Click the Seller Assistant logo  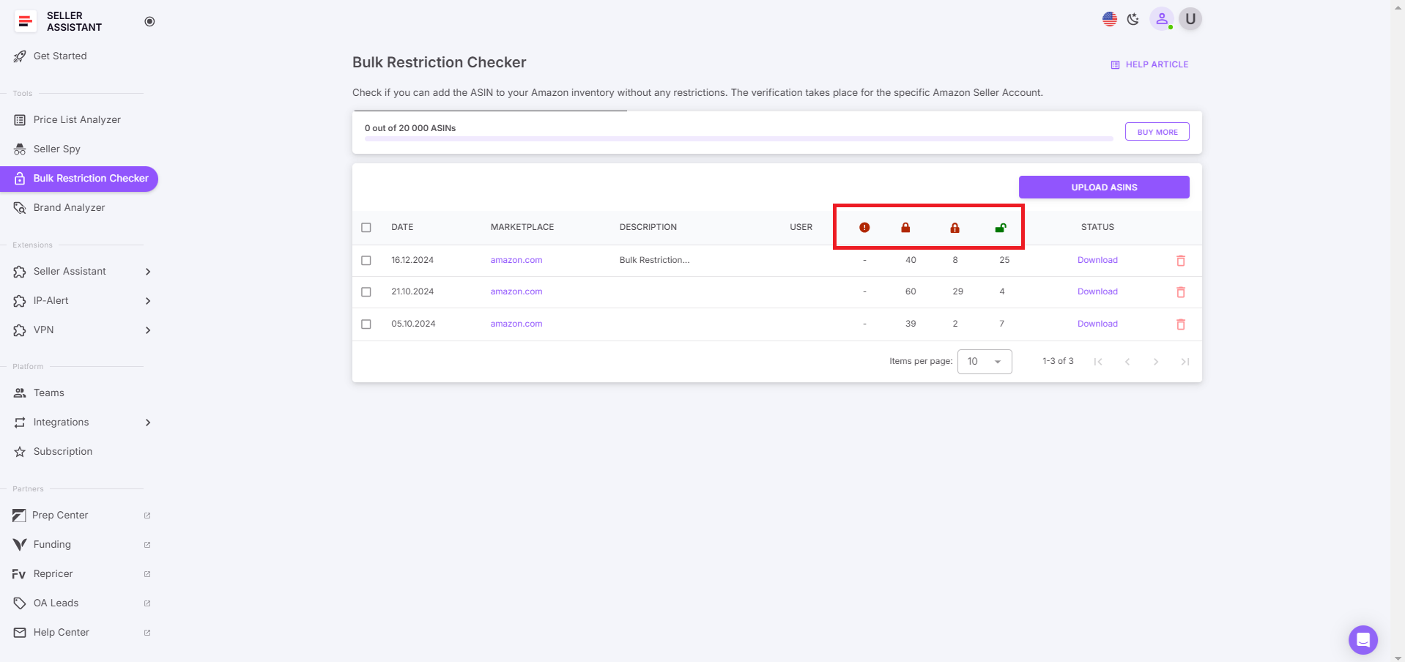pyautogui.click(x=25, y=21)
